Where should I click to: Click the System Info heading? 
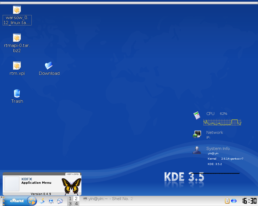pyautogui.click(x=218, y=149)
